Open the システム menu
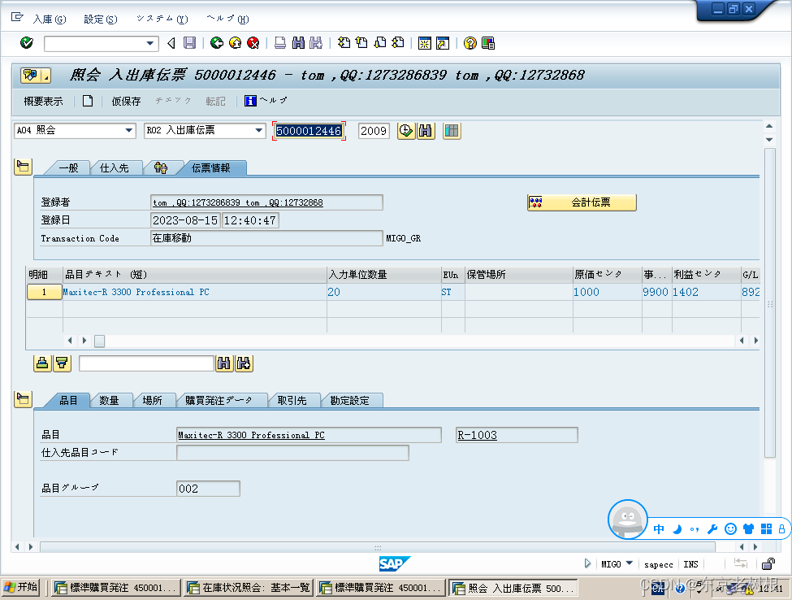Screen dimensions: 792x600 click(x=162, y=20)
